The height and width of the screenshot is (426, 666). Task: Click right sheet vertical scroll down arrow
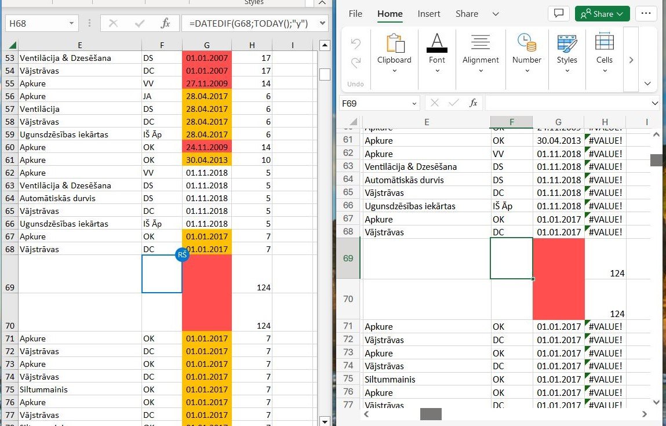click(656, 401)
